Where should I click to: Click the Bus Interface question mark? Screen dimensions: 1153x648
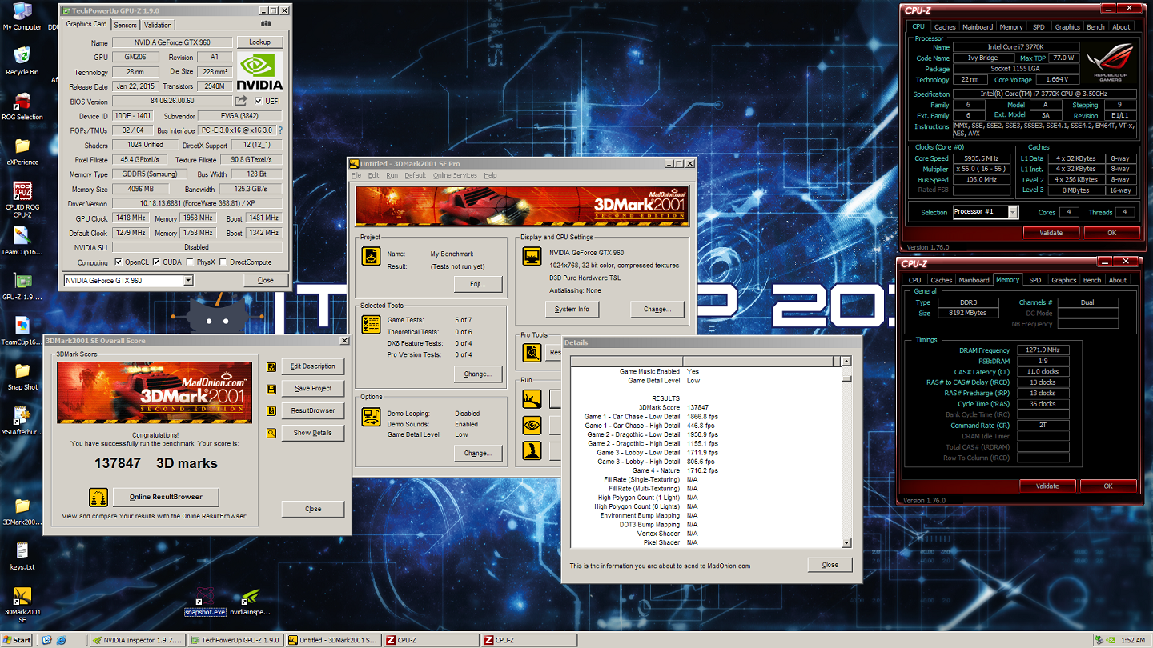click(x=280, y=130)
